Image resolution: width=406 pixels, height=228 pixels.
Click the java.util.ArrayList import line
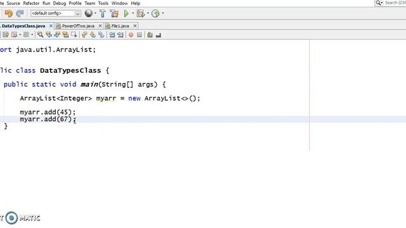(48, 49)
